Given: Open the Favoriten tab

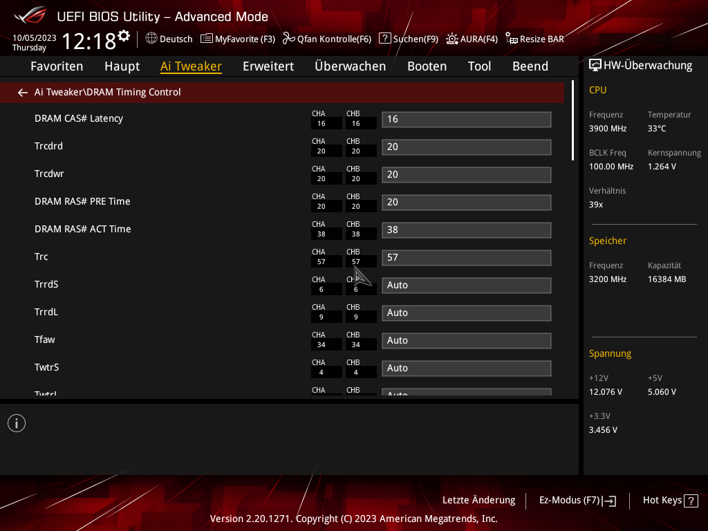Looking at the screenshot, I should point(57,66).
